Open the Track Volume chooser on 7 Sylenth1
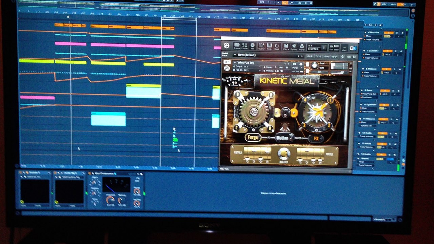Screen dimensions: 434x244 [372, 58]
